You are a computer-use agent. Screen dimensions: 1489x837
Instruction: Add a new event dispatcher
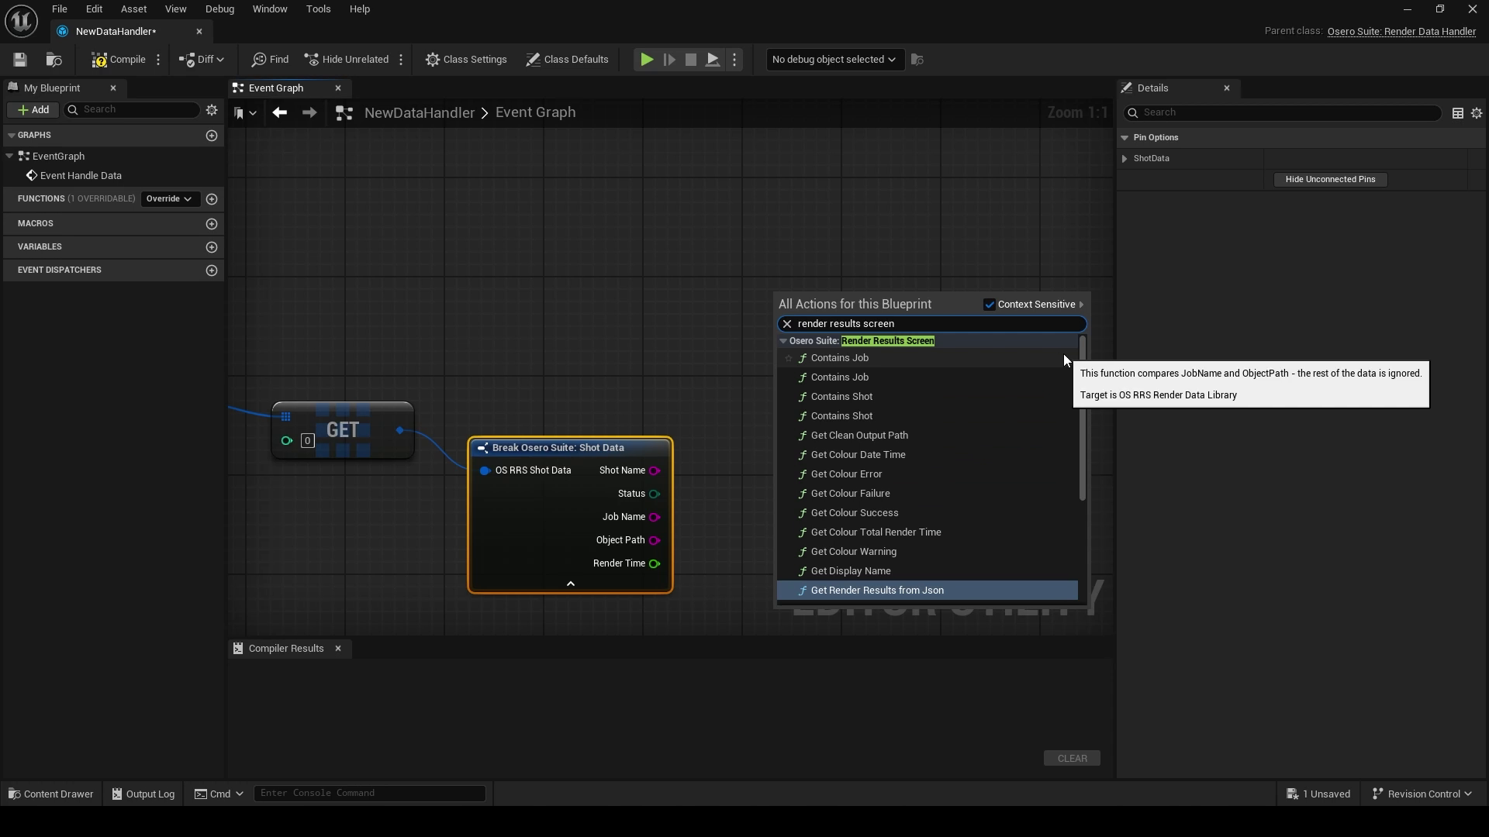pyautogui.click(x=212, y=270)
